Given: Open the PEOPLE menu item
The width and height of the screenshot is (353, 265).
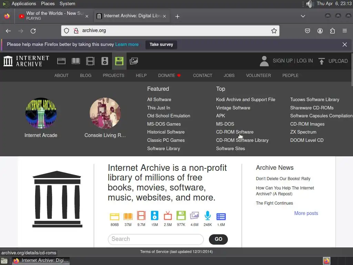Looking at the screenshot, I should (x=290, y=76).
